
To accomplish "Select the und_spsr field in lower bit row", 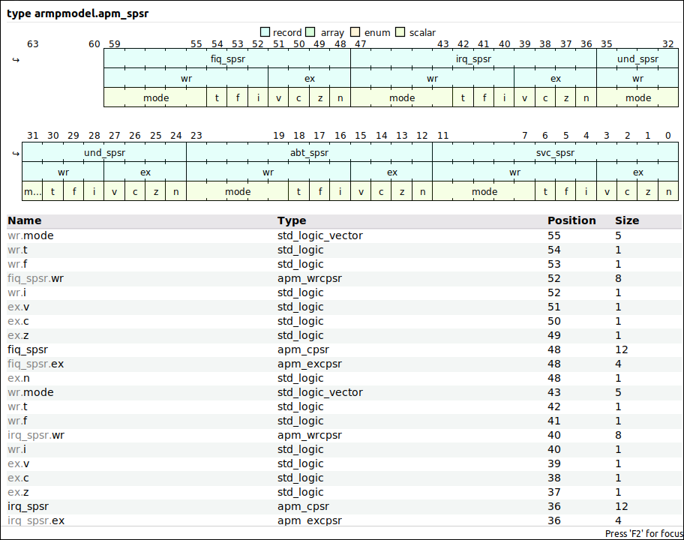I will (104, 152).
